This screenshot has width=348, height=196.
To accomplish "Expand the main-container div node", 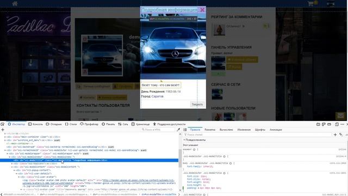I will (5, 137).
